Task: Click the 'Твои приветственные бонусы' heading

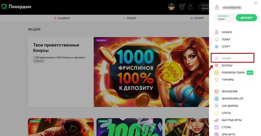Action: coord(56,48)
